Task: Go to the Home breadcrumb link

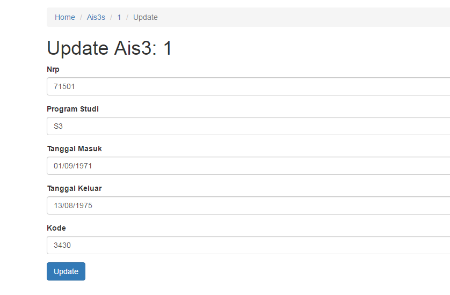Action: (x=65, y=17)
